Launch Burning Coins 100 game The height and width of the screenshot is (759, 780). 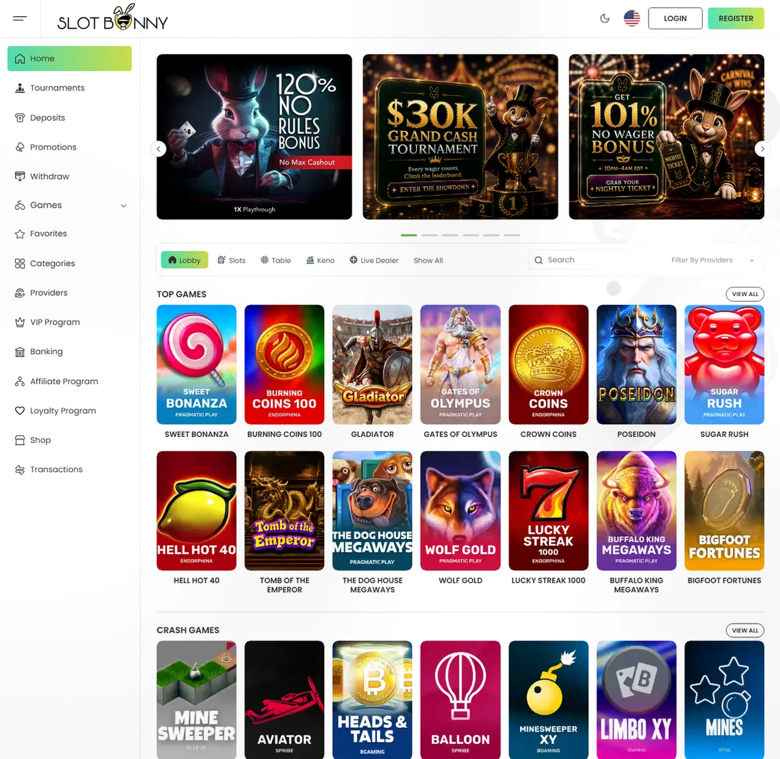(x=284, y=365)
